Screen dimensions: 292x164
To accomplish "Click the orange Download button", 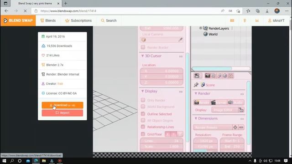I will click(63, 105).
